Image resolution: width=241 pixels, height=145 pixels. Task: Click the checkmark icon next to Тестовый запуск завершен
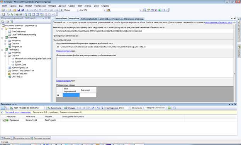(x=2, y=112)
